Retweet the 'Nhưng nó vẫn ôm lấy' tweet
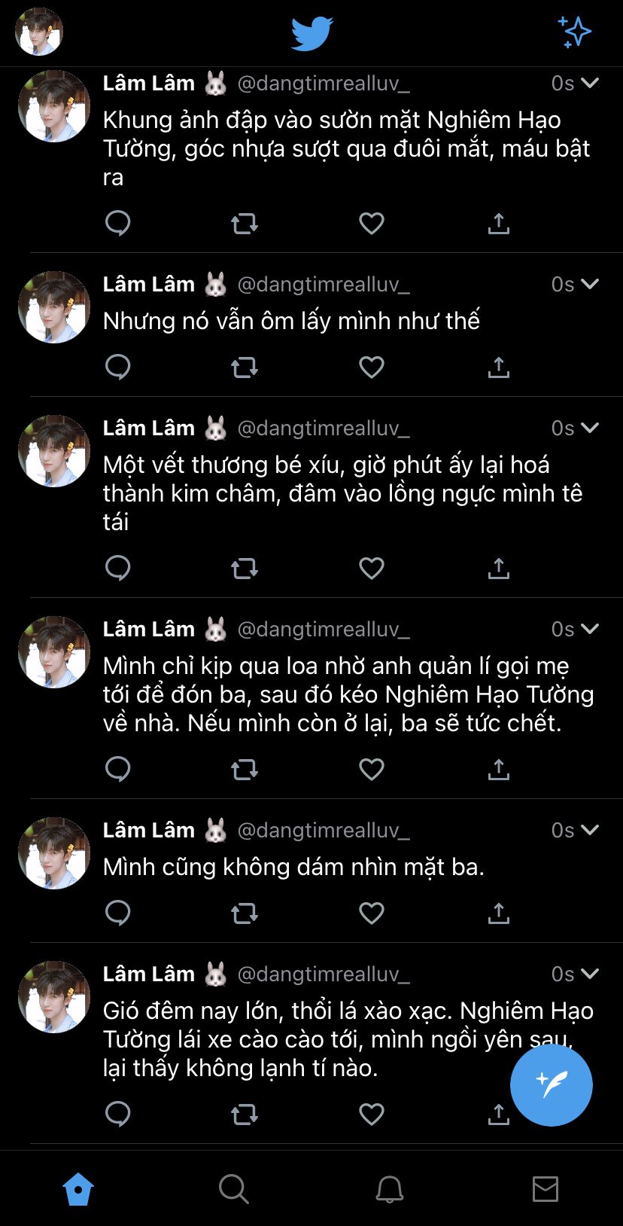 click(x=245, y=367)
